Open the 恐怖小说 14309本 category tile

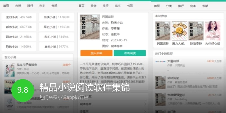tap(19, 47)
